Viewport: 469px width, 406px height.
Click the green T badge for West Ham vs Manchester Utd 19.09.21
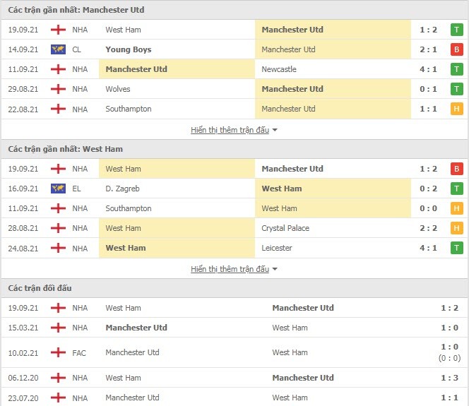(456, 30)
